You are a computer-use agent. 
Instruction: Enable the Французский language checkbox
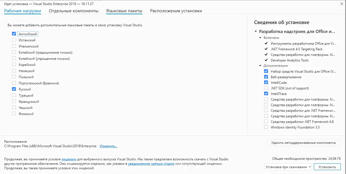(14, 102)
